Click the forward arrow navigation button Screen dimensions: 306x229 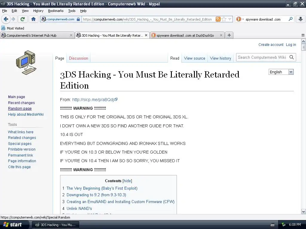coord(13,19)
